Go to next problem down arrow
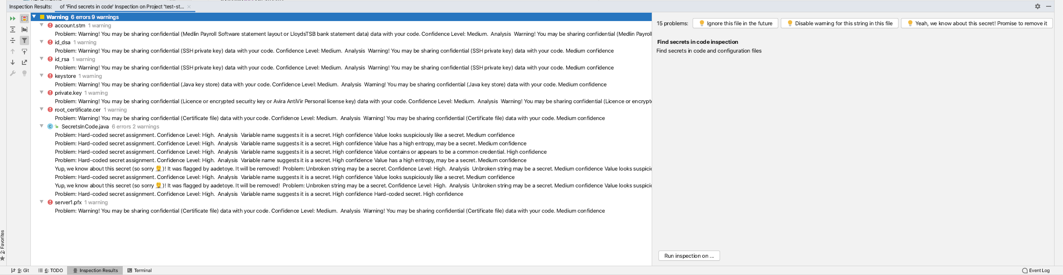The image size is (1063, 275). coord(13,62)
